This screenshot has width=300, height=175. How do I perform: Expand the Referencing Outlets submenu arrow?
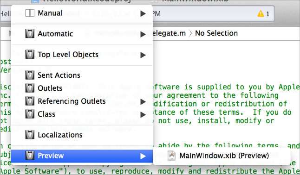(x=143, y=102)
